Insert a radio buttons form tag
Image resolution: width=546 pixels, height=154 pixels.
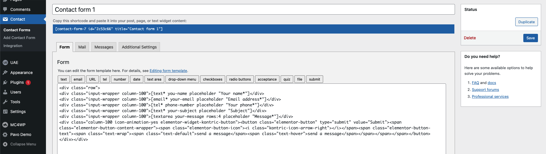point(240,79)
